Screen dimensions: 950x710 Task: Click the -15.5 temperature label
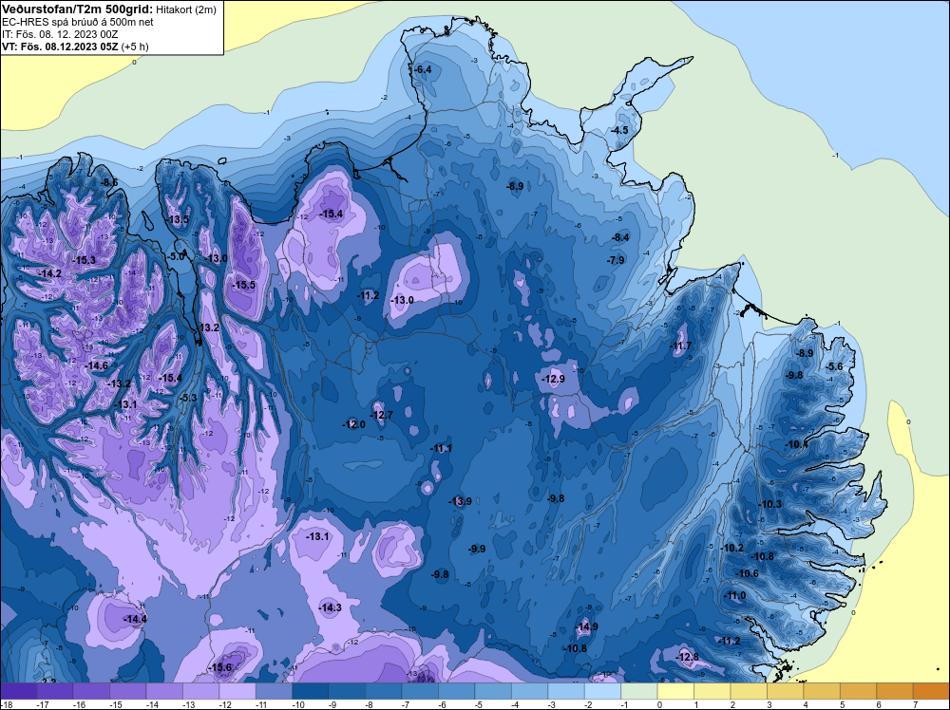pos(244,285)
